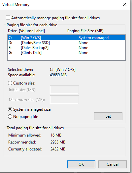Viewport: 132px width, 173px height.
Task: Click empty area in the drive list
Action: (66, 58)
